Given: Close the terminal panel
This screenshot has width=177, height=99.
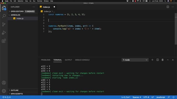Looking at the screenshot, I should tap(173, 60).
